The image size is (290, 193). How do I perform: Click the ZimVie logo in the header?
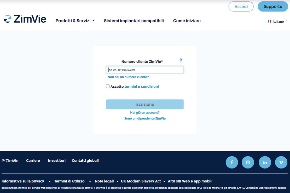click(25, 19)
